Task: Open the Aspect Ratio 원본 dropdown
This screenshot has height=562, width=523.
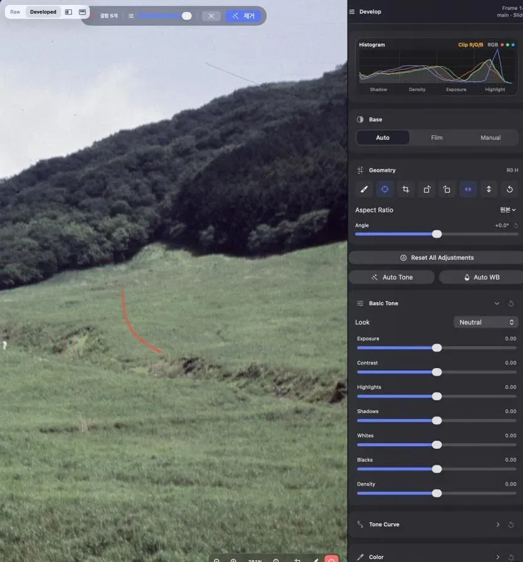Action: [x=508, y=210]
